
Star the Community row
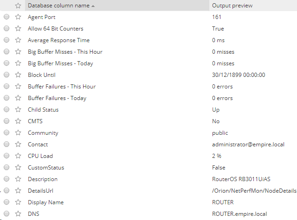[18, 133]
